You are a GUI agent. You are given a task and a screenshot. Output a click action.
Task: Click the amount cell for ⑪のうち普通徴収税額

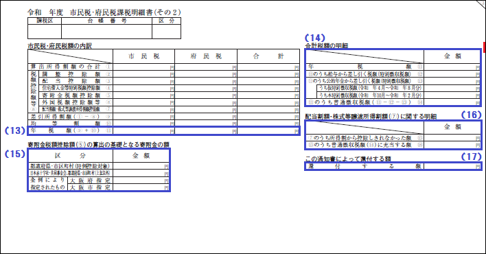[452, 102]
